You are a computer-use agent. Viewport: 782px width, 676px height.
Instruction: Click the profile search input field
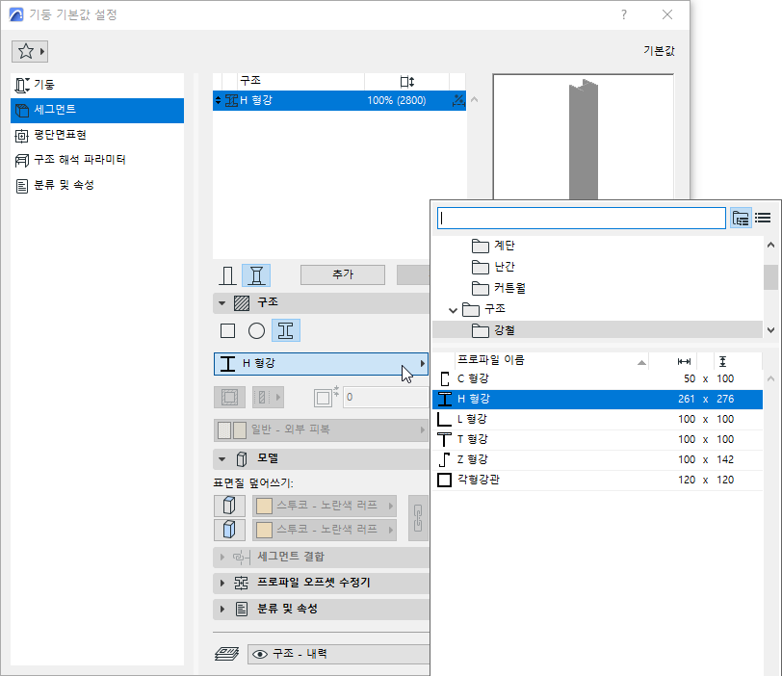582,219
